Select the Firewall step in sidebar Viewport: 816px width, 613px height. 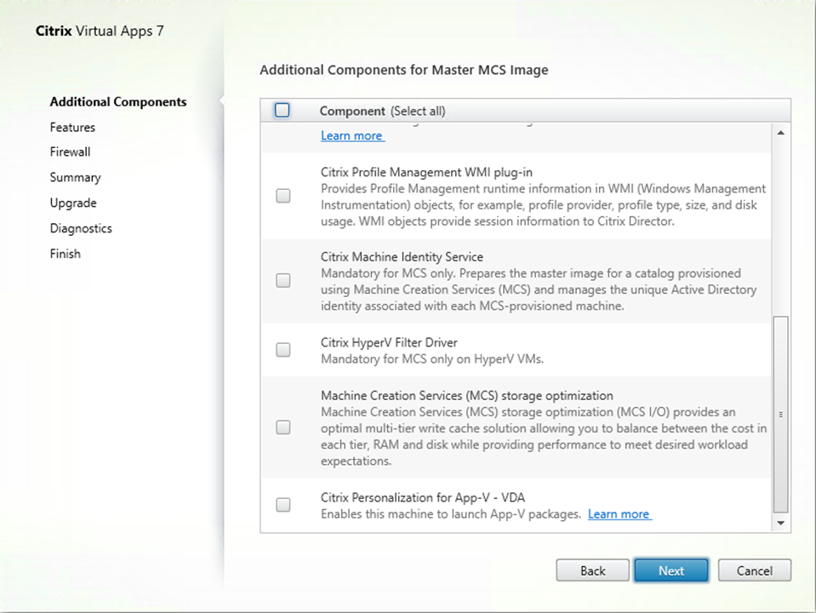[71, 152]
